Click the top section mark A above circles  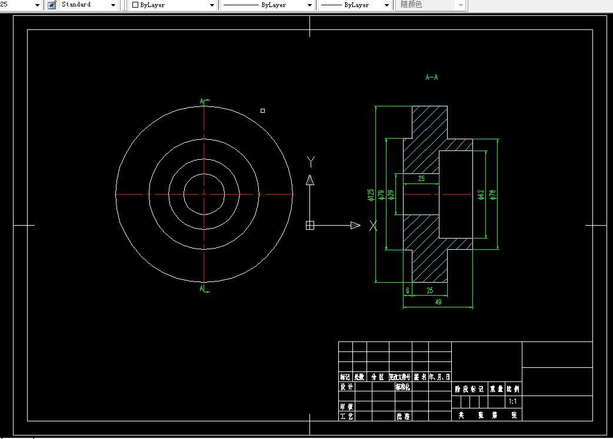202,102
